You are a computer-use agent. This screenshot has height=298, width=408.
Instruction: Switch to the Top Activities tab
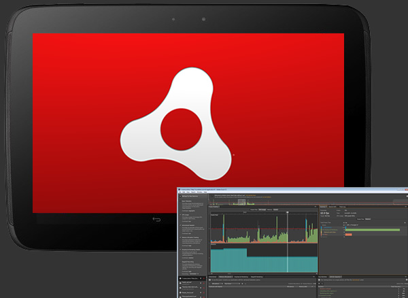(322, 277)
